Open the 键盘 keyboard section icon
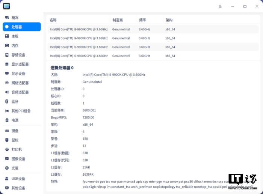This screenshot has height=194, width=263. click(7, 131)
